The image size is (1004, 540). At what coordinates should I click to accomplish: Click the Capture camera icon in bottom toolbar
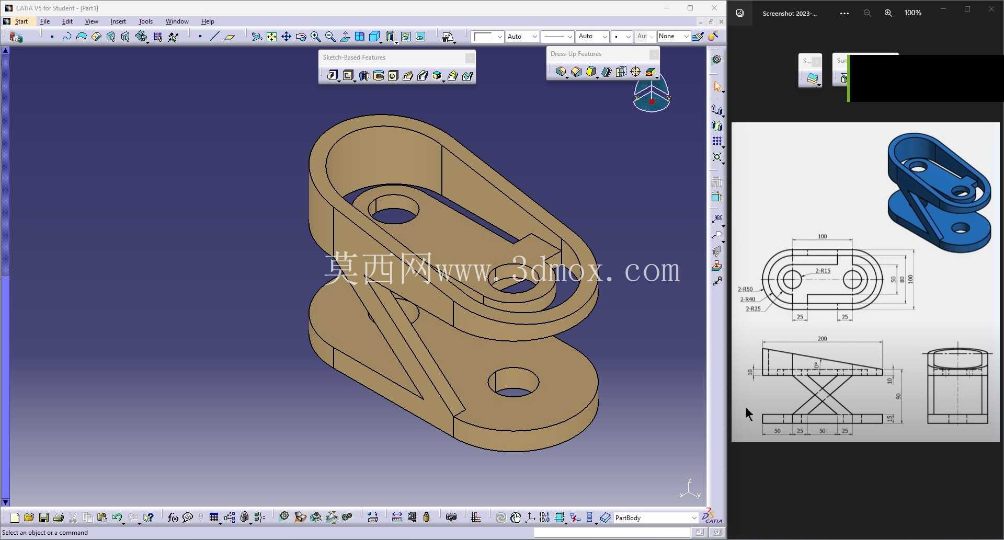pos(451,518)
